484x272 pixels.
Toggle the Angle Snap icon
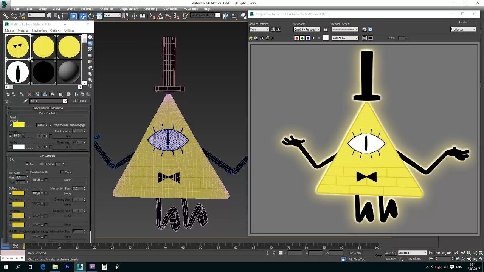click(x=160, y=16)
